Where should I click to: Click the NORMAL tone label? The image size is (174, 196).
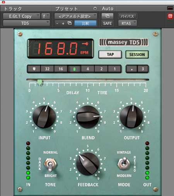[x=51, y=152]
